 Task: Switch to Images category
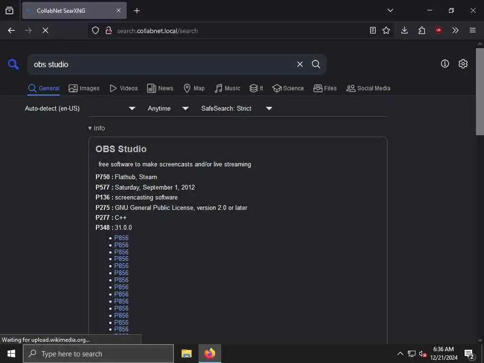[84, 88]
